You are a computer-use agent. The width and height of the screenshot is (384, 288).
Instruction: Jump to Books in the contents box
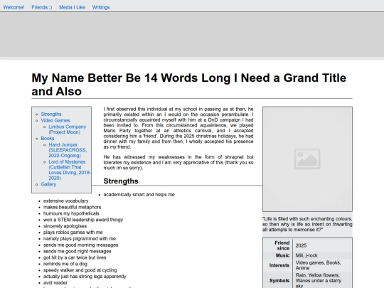coord(48,139)
